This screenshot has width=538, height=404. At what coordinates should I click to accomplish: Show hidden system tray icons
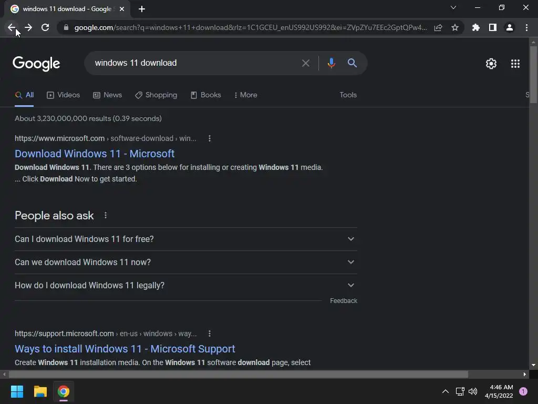[446, 391]
